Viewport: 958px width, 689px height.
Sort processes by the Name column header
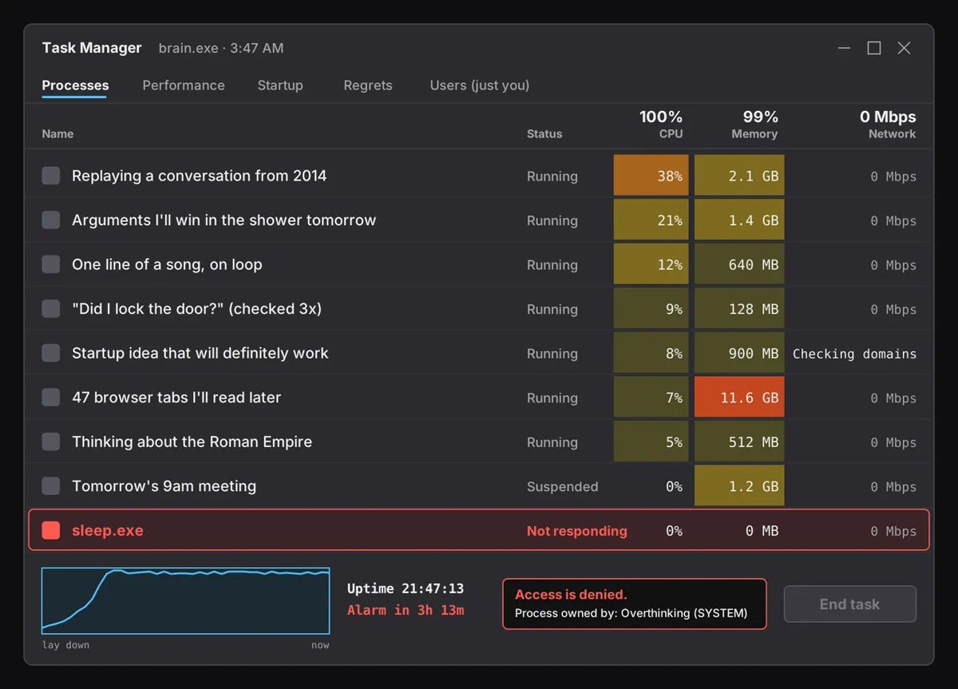(57, 134)
